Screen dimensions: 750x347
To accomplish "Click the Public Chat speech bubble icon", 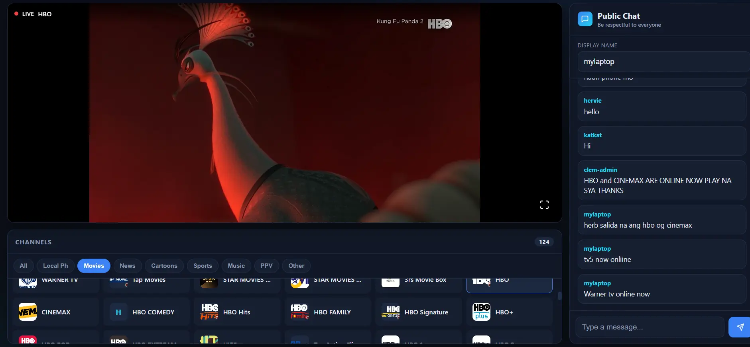I will click(585, 19).
